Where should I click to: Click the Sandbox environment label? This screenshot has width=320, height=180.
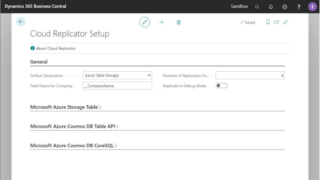tap(239, 6)
